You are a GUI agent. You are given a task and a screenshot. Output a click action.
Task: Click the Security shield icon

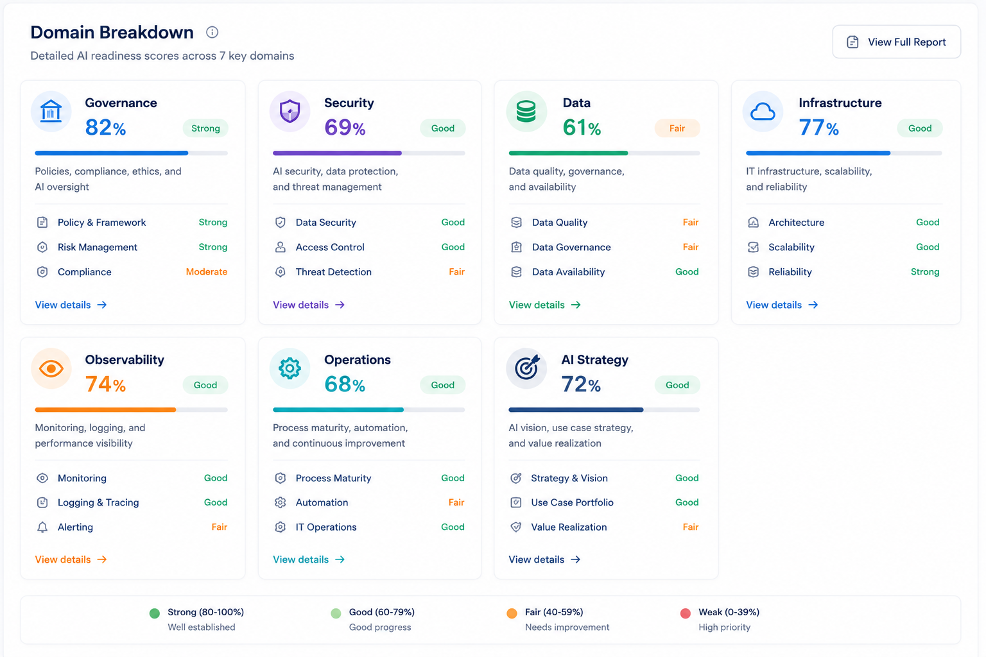pyautogui.click(x=290, y=111)
